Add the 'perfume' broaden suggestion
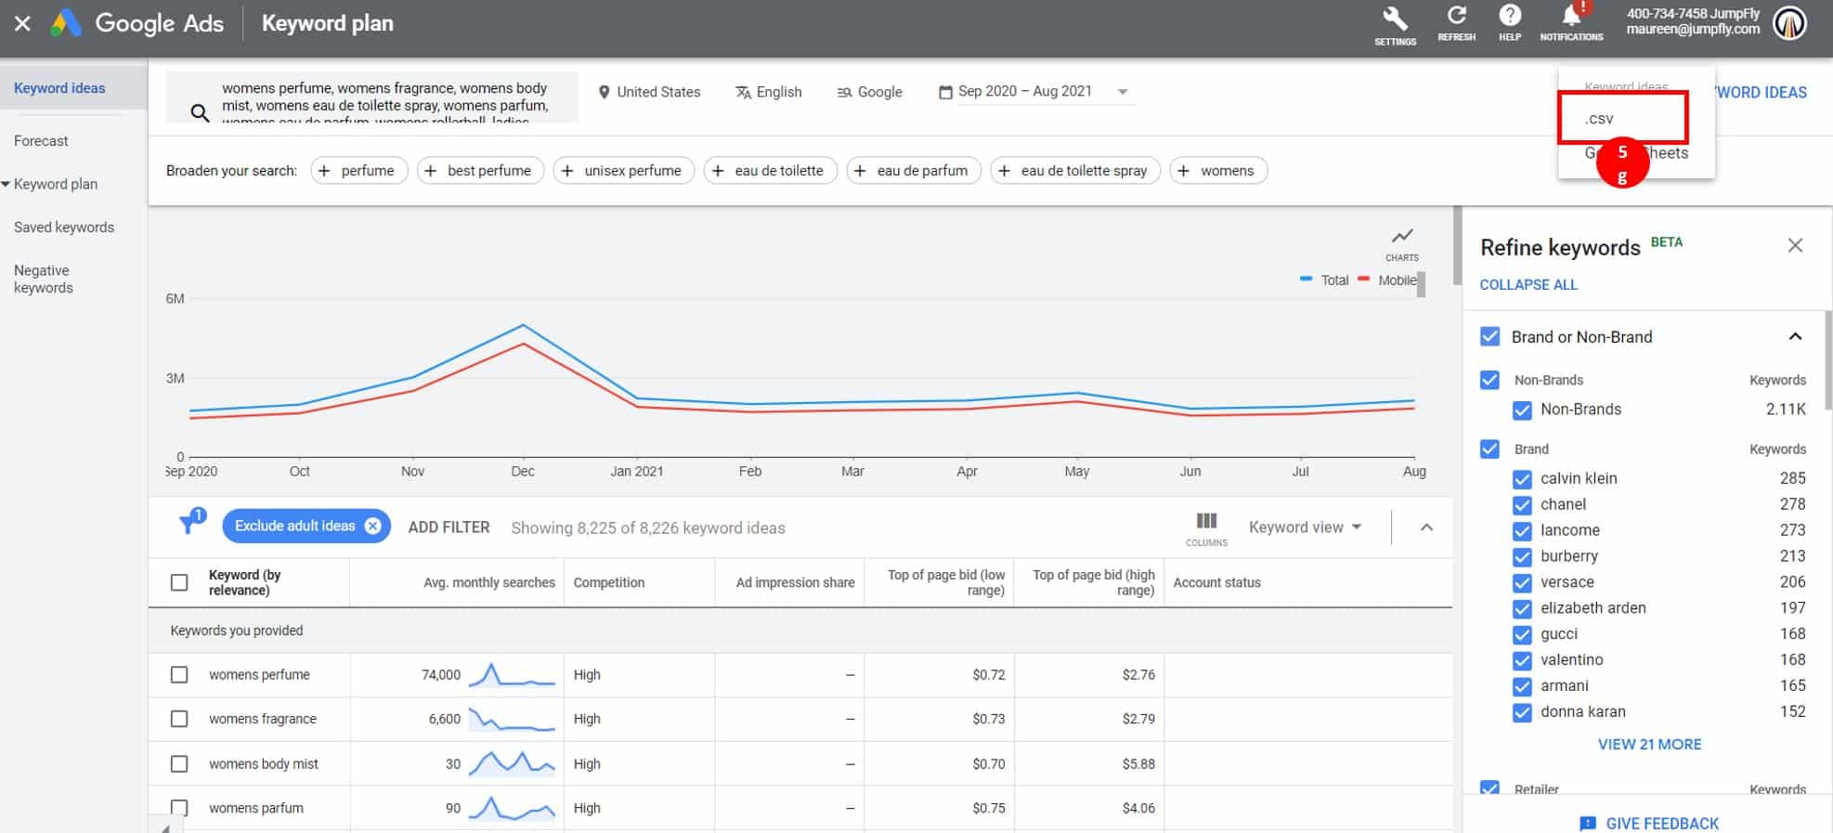The width and height of the screenshot is (1833, 833). point(358,171)
